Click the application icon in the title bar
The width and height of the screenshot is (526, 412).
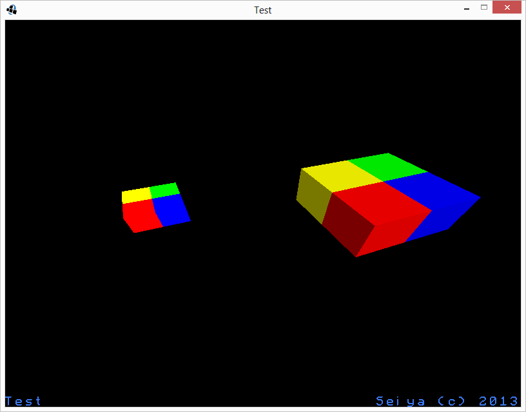pyautogui.click(x=12, y=10)
